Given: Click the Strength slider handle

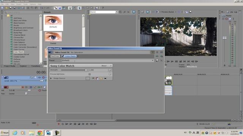Looking at the screenshot, I should pyautogui.click(x=86, y=70).
